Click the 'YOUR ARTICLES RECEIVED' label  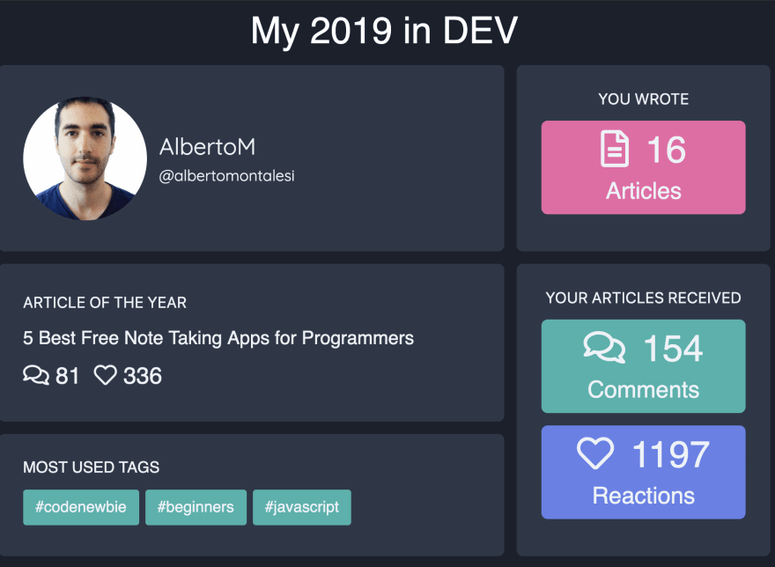pyautogui.click(x=644, y=298)
